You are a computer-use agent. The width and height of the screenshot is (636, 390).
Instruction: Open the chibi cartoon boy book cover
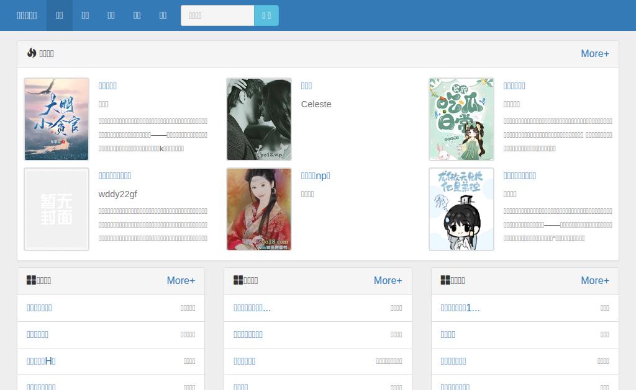pos(461,209)
